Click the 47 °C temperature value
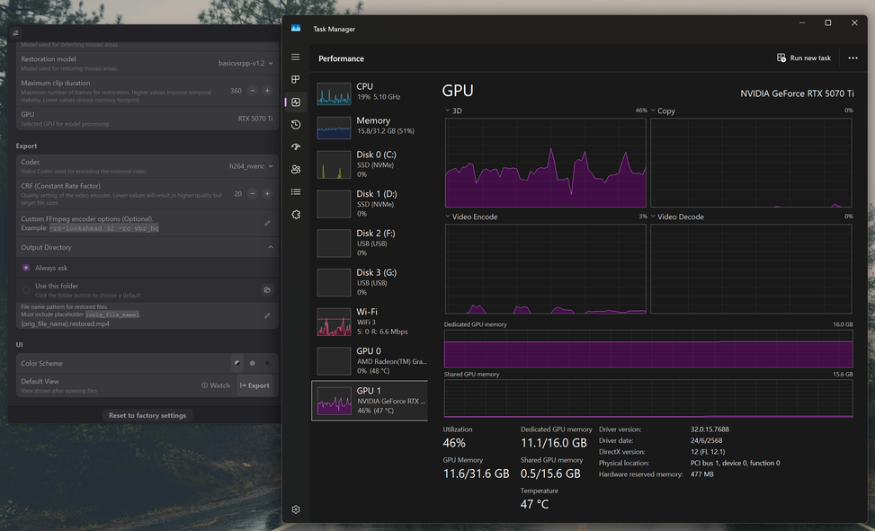 (534, 504)
